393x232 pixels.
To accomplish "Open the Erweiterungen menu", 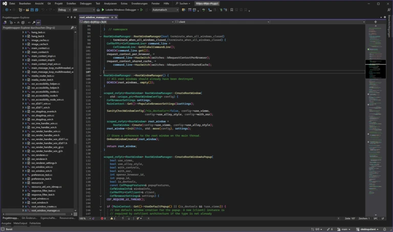I will [139, 4].
